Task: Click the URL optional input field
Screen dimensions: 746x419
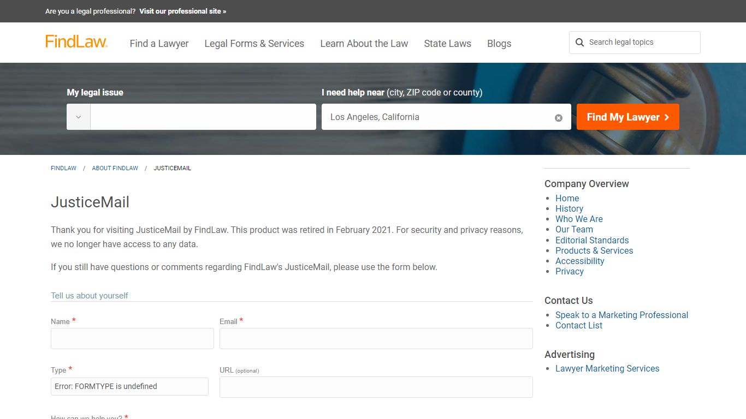Action: 376,387
